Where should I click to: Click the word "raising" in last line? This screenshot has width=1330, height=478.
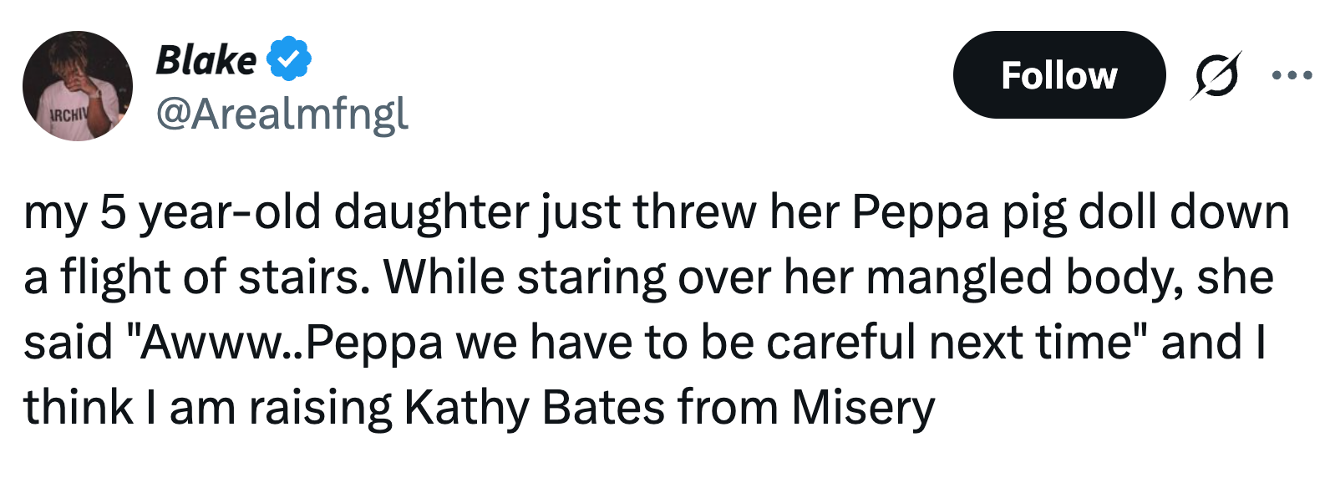(x=320, y=408)
